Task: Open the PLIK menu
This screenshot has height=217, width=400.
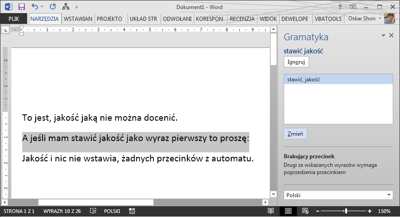Action: point(14,19)
